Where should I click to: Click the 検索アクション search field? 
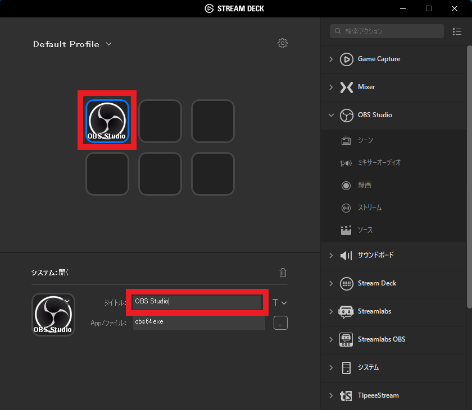387,31
